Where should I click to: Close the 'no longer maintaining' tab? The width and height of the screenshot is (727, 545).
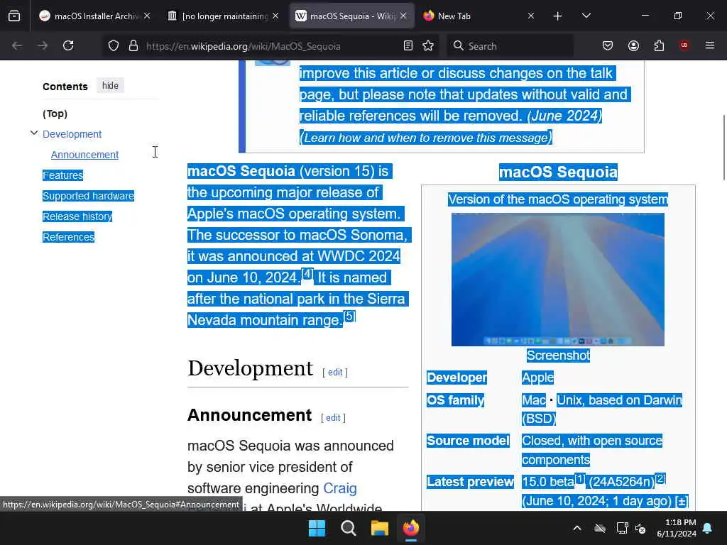tap(275, 16)
